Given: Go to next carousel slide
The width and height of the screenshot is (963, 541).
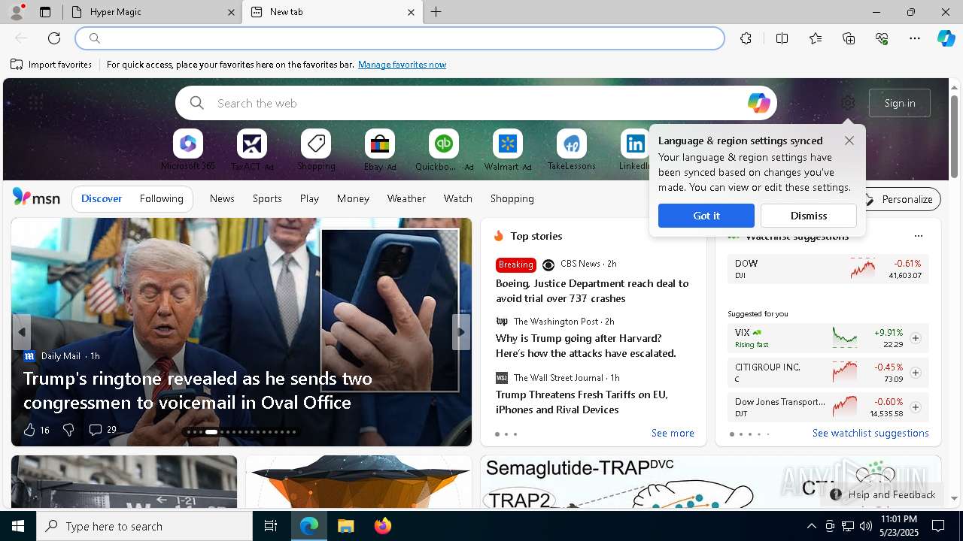Looking at the screenshot, I should click(461, 332).
